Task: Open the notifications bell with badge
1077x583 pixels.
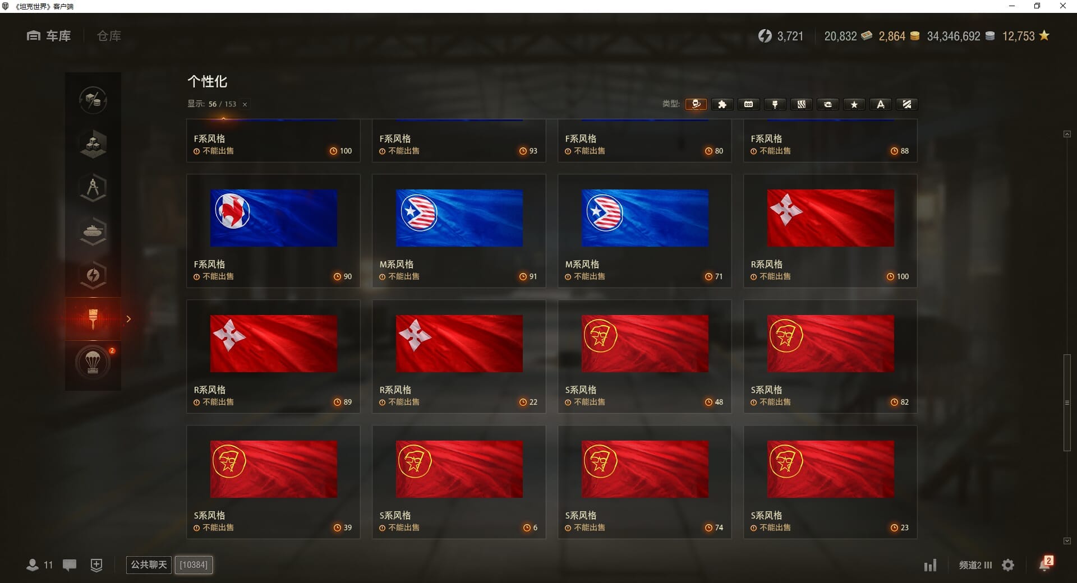Action: (1045, 564)
